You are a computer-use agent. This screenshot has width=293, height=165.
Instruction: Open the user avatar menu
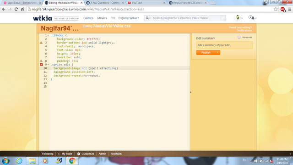click(239, 18)
